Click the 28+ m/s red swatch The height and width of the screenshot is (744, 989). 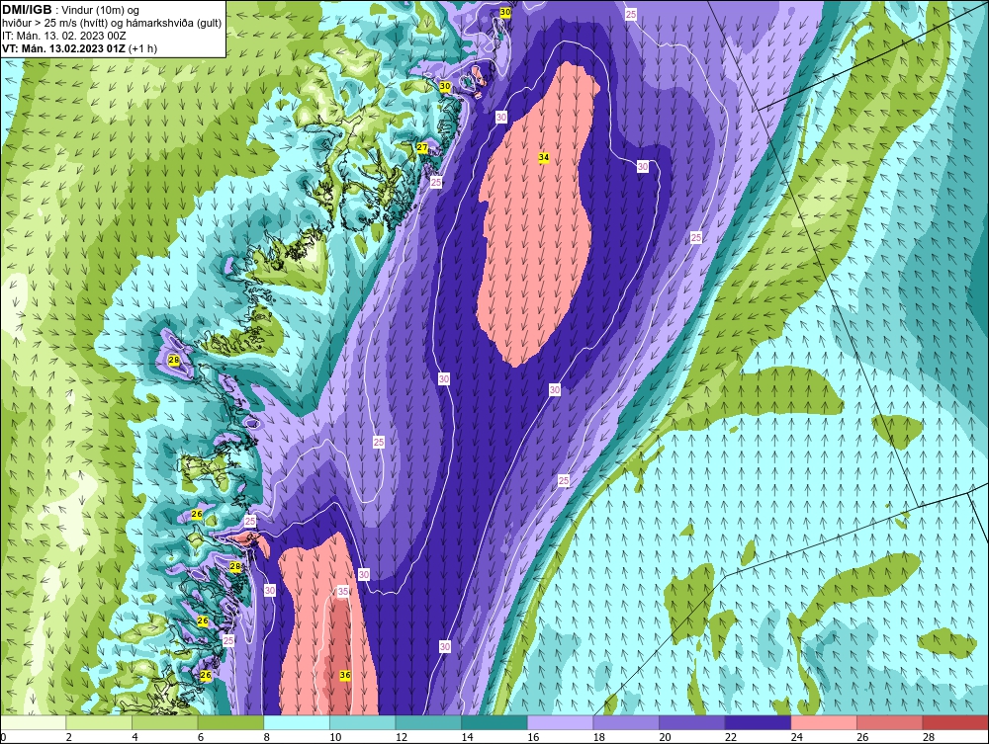955,722
